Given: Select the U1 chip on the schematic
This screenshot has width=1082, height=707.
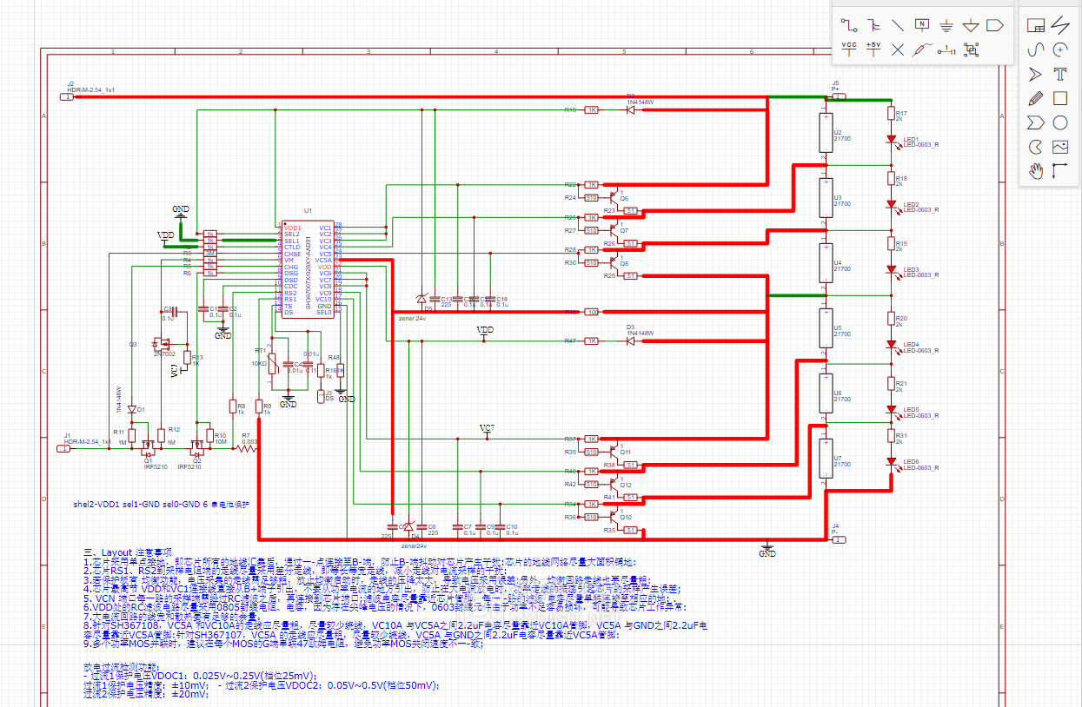Looking at the screenshot, I should click(x=308, y=269).
